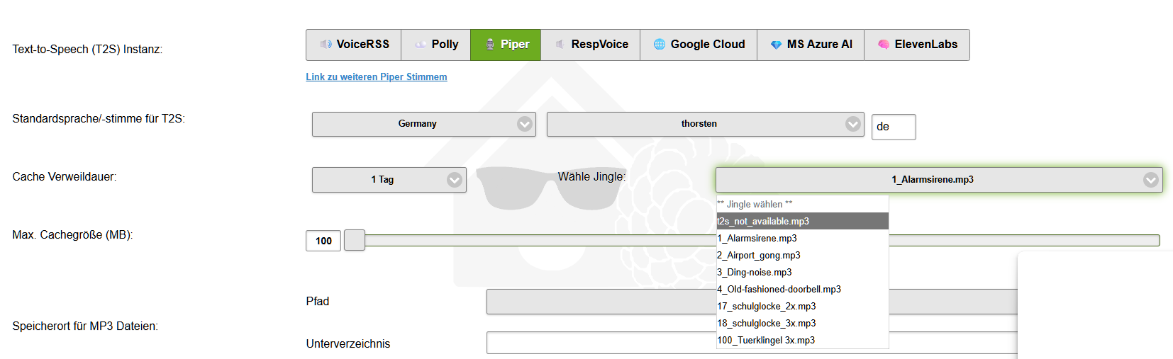Click the MS Azure AI diamond icon
The width and height of the screenshot is (1173, 359).
[776, 45]
